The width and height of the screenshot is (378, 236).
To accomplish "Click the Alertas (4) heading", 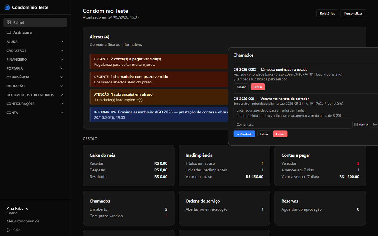I will pyautogui.click(x=100, y=37).
